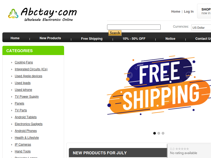This screenshot has width=211, height=158.
Task: Open the Android Tablets category link
Action: [26, 117]
